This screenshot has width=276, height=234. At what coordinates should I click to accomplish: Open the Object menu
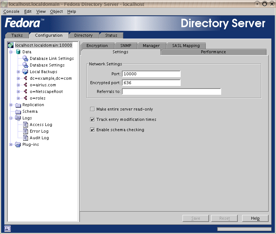[56, 12]
